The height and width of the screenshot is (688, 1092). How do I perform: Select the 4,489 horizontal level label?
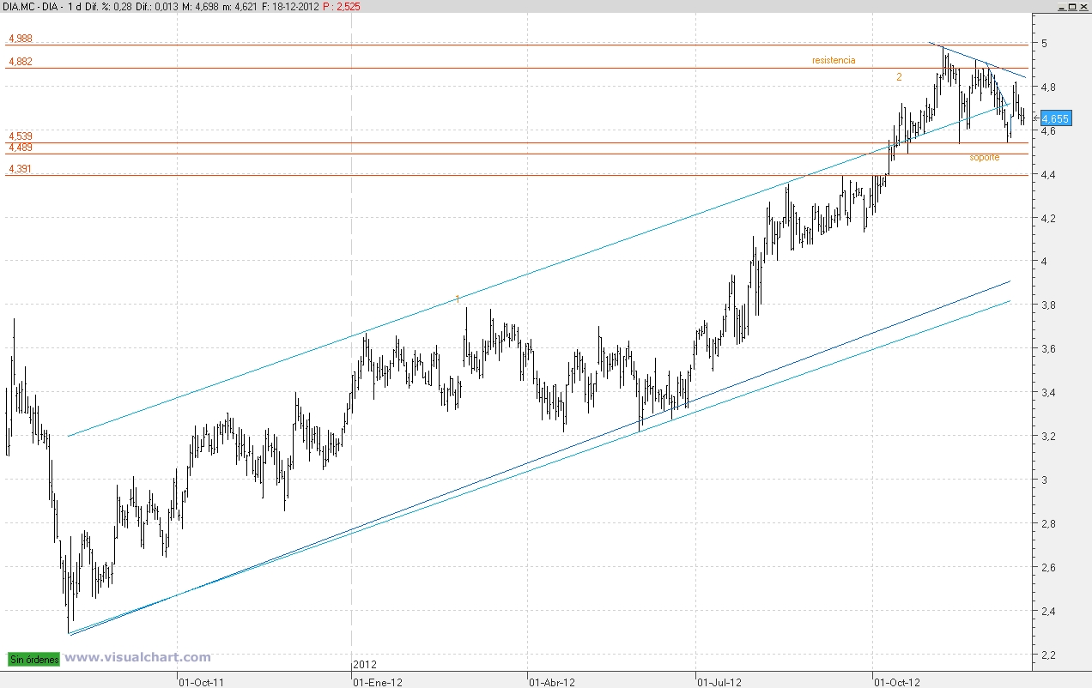click(21, 148)
